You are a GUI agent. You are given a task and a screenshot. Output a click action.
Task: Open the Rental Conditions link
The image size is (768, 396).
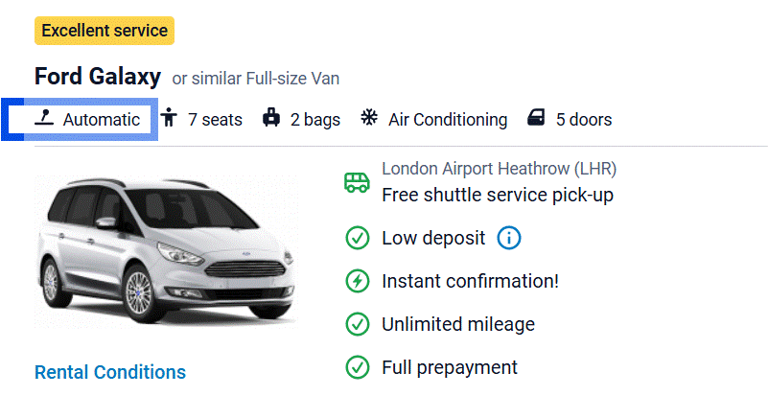pyautogui.click(x=110, y=372)
